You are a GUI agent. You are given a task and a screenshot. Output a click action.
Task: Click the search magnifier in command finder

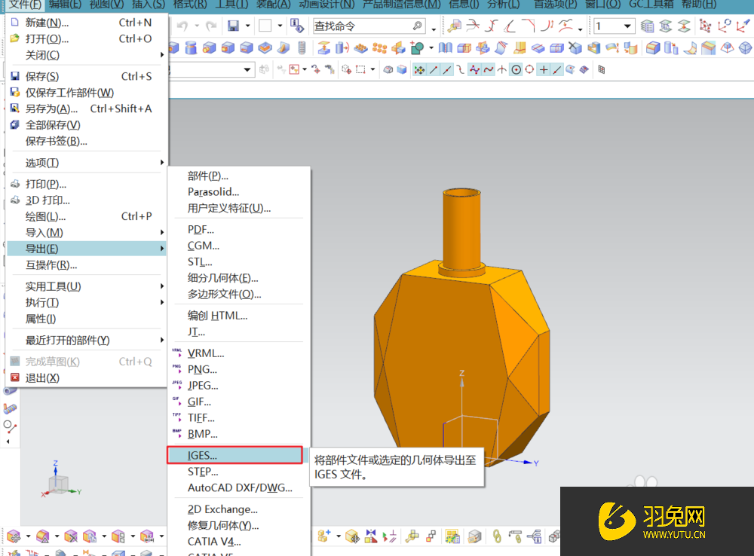(418, 26)
